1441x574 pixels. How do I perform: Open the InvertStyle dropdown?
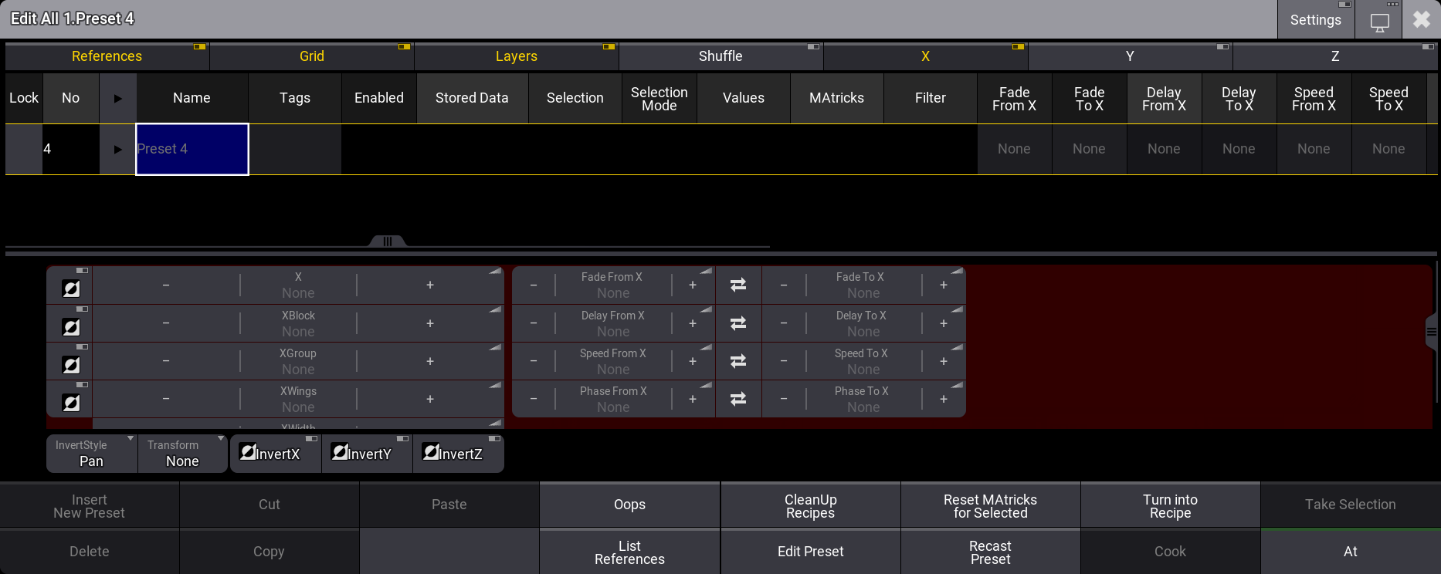point(92,454)
